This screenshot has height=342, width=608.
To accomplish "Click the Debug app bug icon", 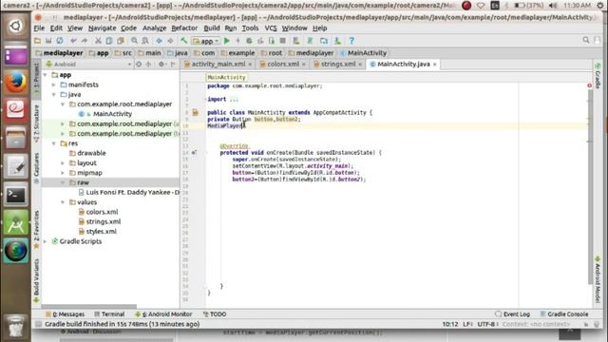I will pos(249,41).
